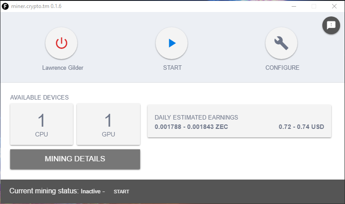Close the miner.crypto.tm window
345x204 pixels.
[334, 6]
